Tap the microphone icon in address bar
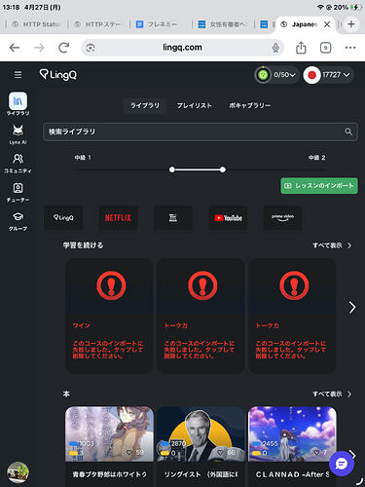The image size is (365, 487). click(275, 48)
